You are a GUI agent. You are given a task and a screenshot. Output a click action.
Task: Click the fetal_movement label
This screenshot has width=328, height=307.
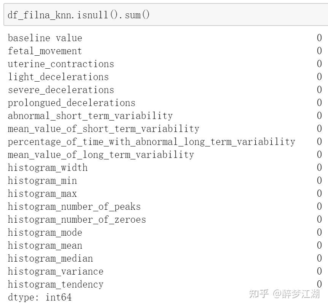pyautogui.click(x=45, y=51)
